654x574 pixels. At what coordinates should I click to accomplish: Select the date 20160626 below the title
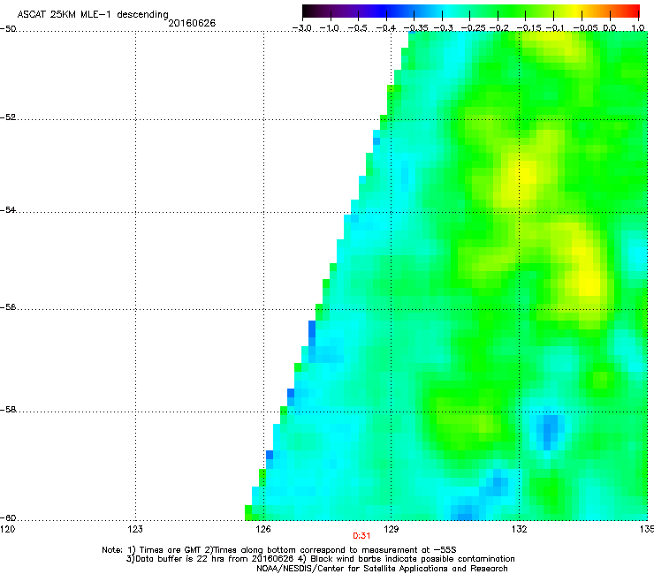[x=192, y=23]
